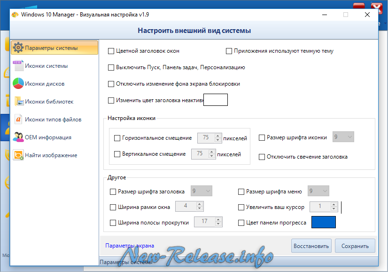Viewport: 388px width, 272px height.
Task: Increase the Увеличить ваш курсор value
Action: [334, 205]
